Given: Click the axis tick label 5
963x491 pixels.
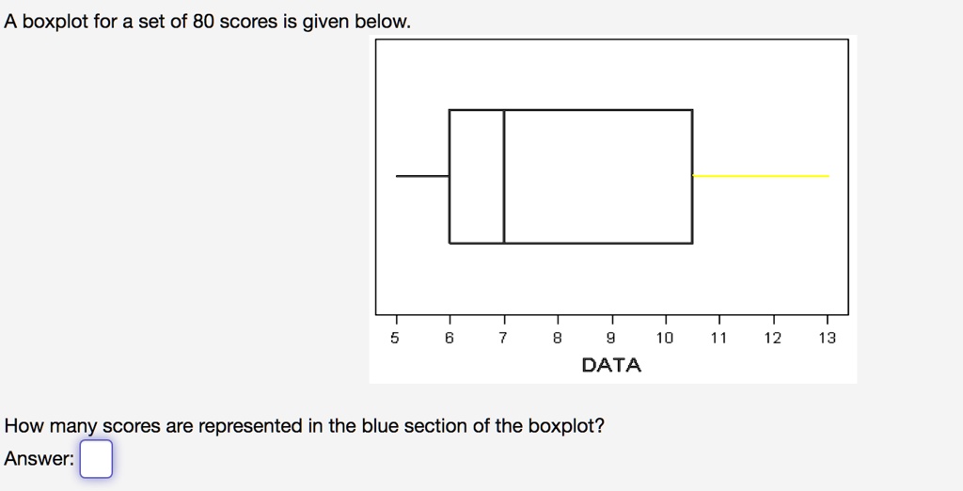Looking at the screenshot, I should pos(395,338).
